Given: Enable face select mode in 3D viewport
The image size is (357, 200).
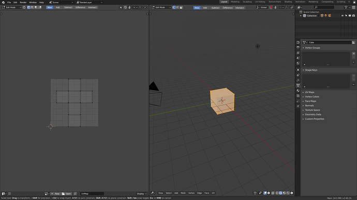Looking at the screenshot, I should pos(181,8).
